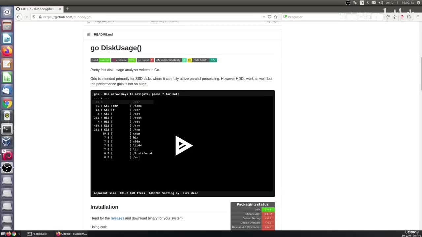Open clock and calendar menu
This screenshot has height=237, width=422.
tap(400, 3)
